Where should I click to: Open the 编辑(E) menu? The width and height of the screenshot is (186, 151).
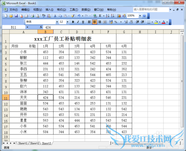26,10
